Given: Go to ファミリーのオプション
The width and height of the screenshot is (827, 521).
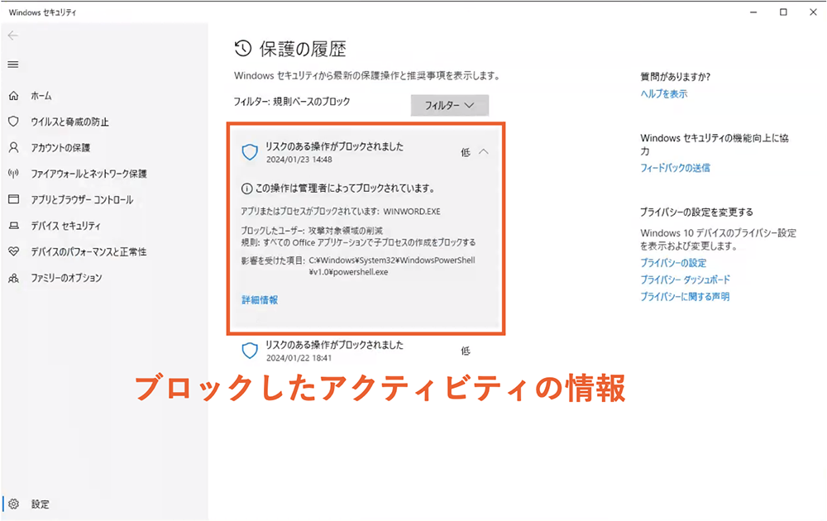Looking at the screenshot, I should click(x=66, y=278).
